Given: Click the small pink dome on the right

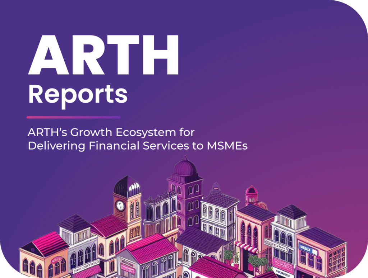Looking at the screenshot, I should click(x=251, y=190).
